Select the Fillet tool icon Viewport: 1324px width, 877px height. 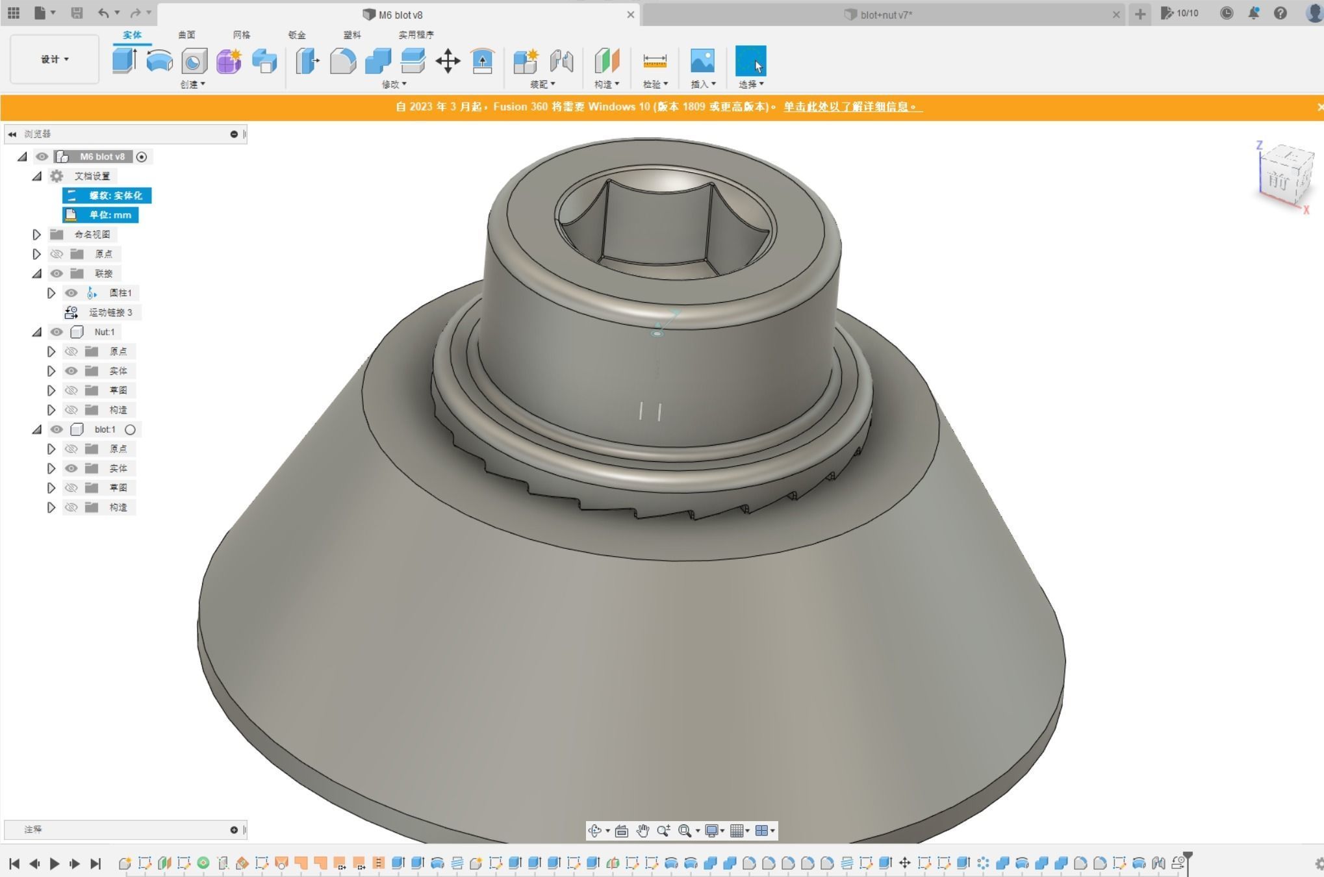[x=342, y=62]
